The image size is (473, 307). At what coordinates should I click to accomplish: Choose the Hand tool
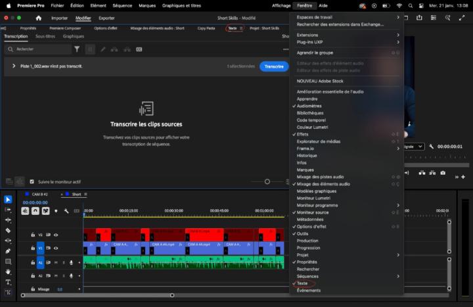point(8,272)
